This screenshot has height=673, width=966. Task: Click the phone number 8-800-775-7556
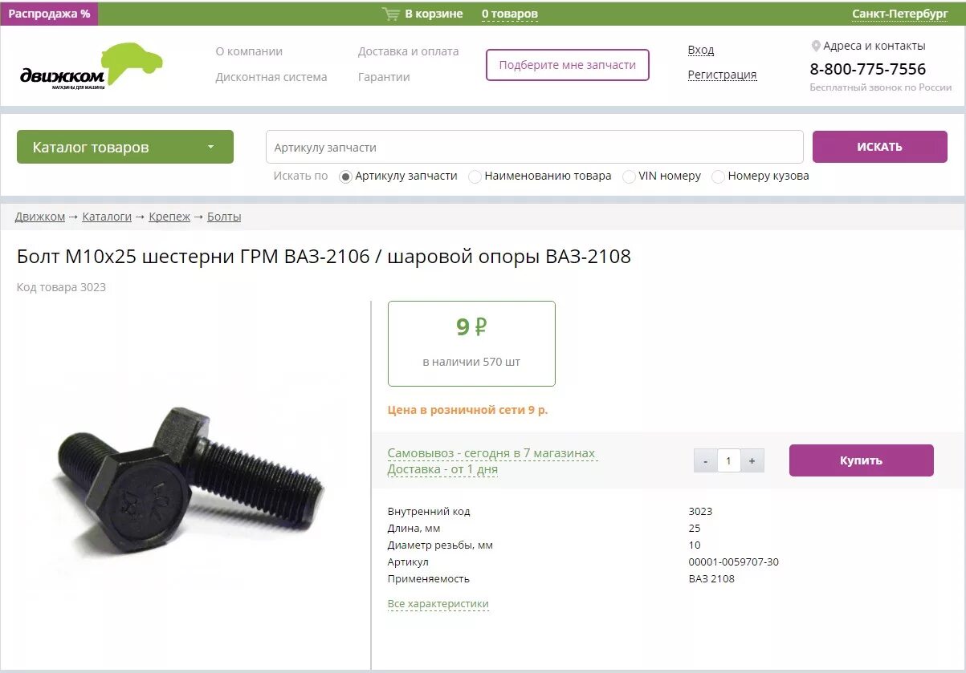tap(868, 69)
